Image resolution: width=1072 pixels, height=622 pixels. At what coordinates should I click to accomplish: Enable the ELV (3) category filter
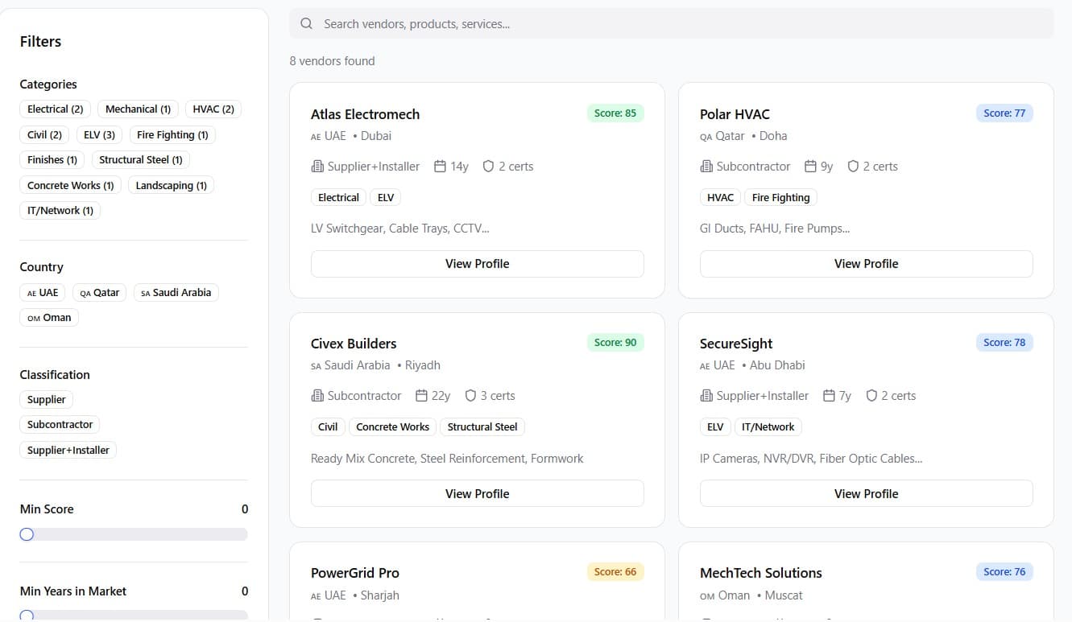pos(99,135)
